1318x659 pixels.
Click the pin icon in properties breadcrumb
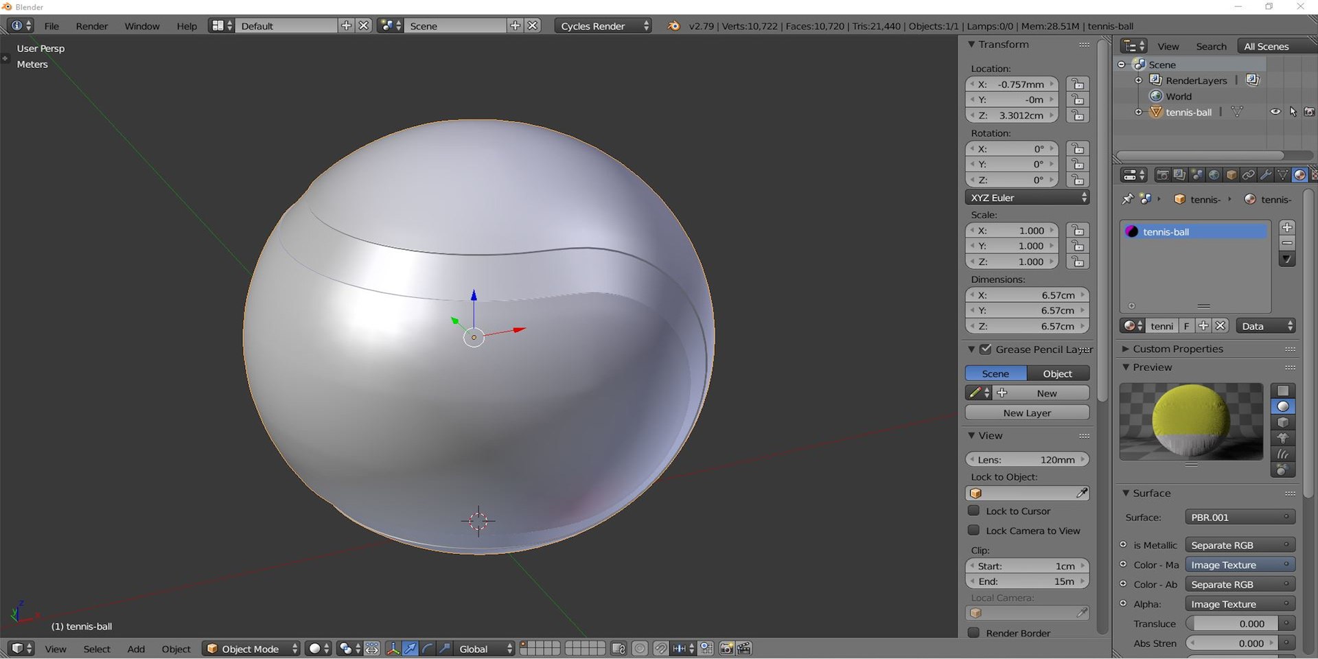coord(1127,199)
